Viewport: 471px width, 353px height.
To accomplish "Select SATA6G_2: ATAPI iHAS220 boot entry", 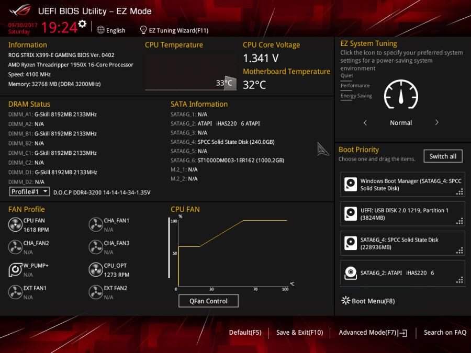I will click(402, 272).
